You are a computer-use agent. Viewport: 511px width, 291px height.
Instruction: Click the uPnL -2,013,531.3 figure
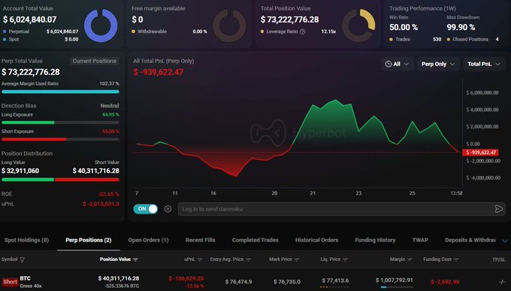[101, 204]
